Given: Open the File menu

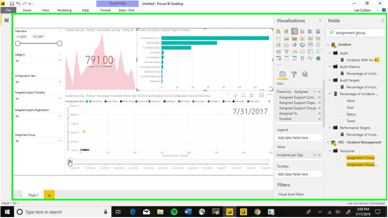Looking at the screenshot, I should 8,10.
